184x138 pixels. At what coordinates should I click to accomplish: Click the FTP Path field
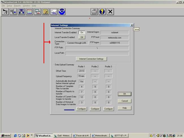pos(97,48)
